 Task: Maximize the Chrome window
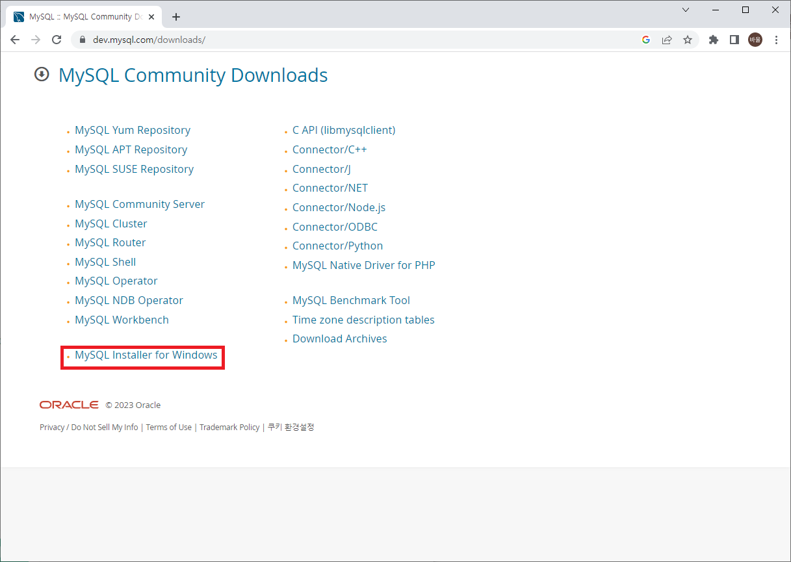(x=746, y=10)
